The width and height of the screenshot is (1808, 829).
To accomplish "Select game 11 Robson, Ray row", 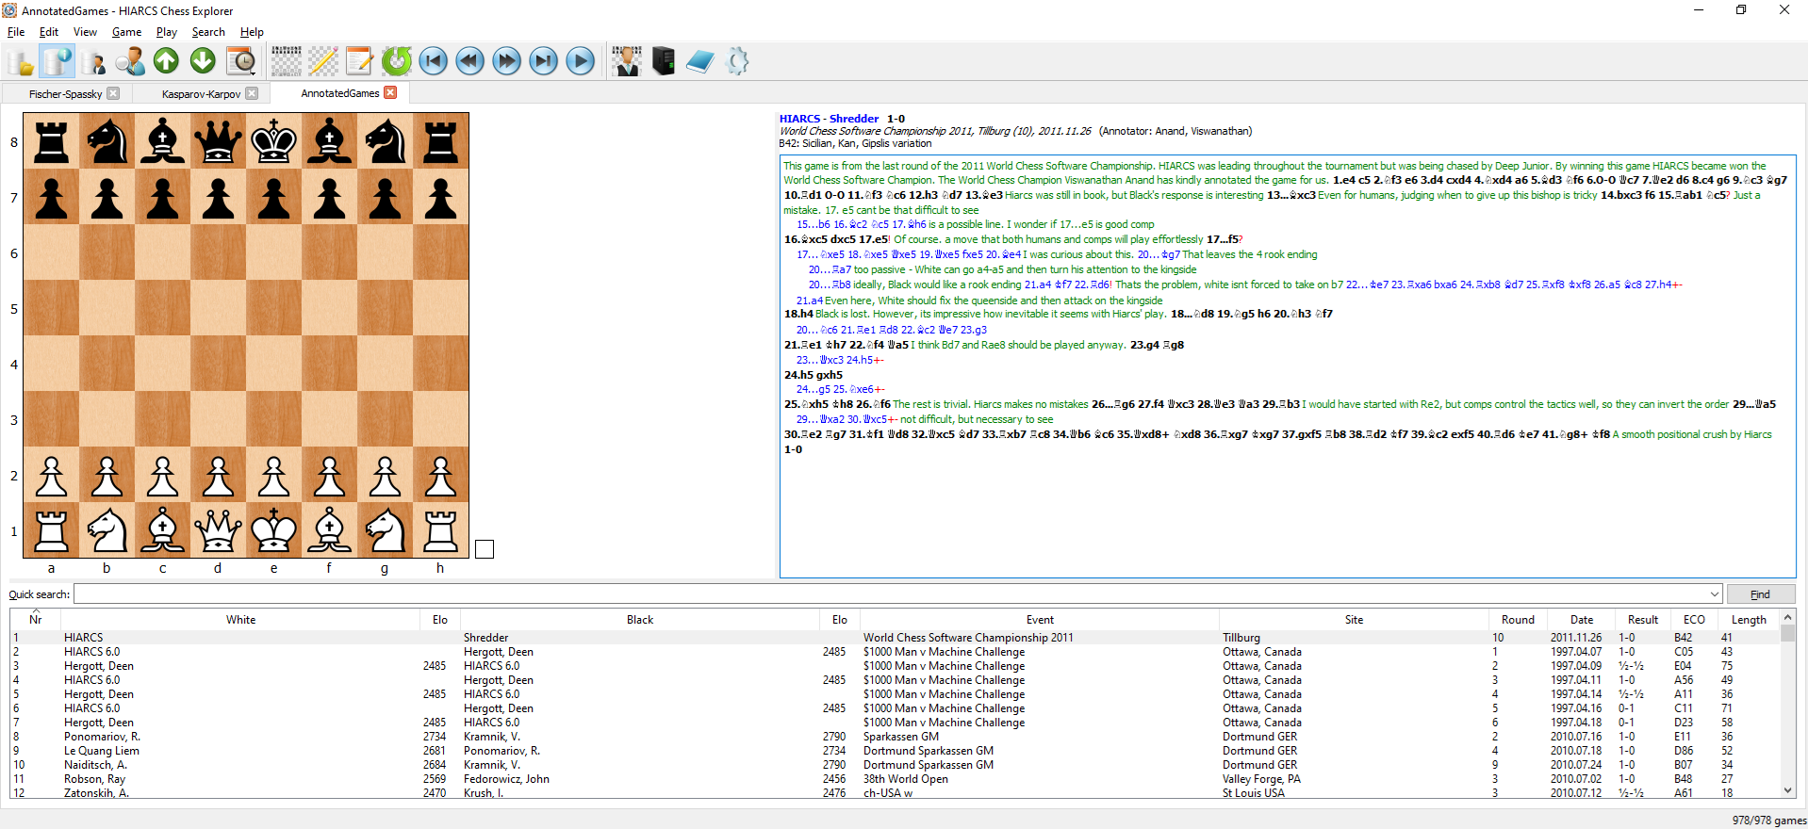I will [895, 779].
